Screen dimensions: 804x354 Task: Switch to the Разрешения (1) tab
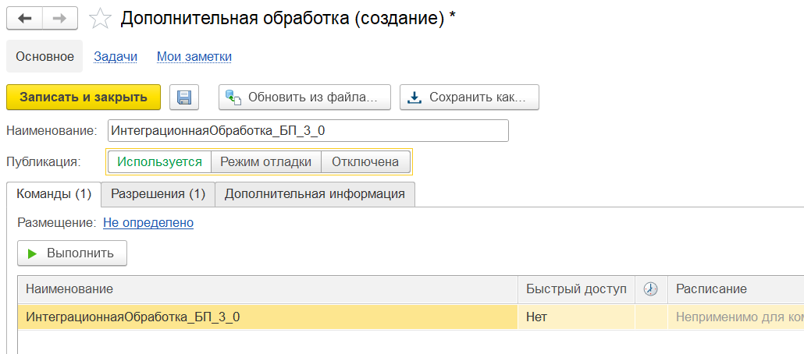tap(158, 194)
